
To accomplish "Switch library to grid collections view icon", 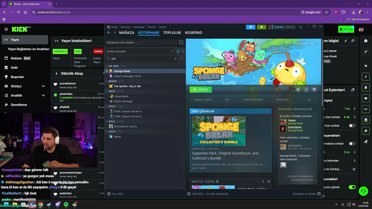I will point(181,42).
